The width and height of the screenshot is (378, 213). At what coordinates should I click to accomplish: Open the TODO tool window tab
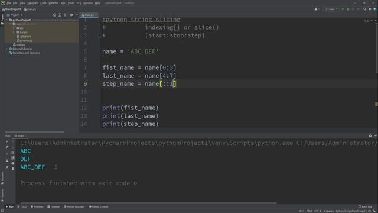[x=22, y=206]
